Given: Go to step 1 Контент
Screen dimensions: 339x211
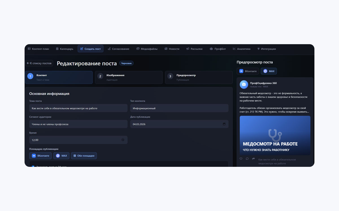Looking at the screenshot, I should tap(59, 77).
